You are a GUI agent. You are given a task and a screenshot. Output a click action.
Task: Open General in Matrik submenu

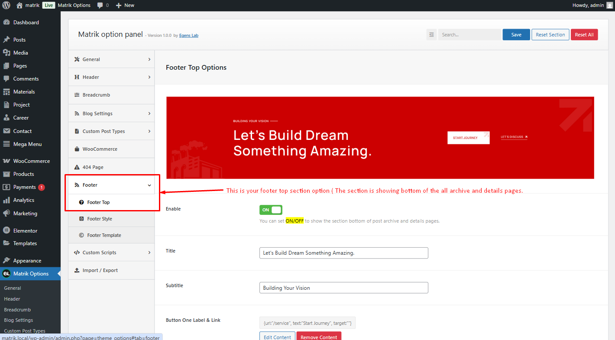click(13, 288)
